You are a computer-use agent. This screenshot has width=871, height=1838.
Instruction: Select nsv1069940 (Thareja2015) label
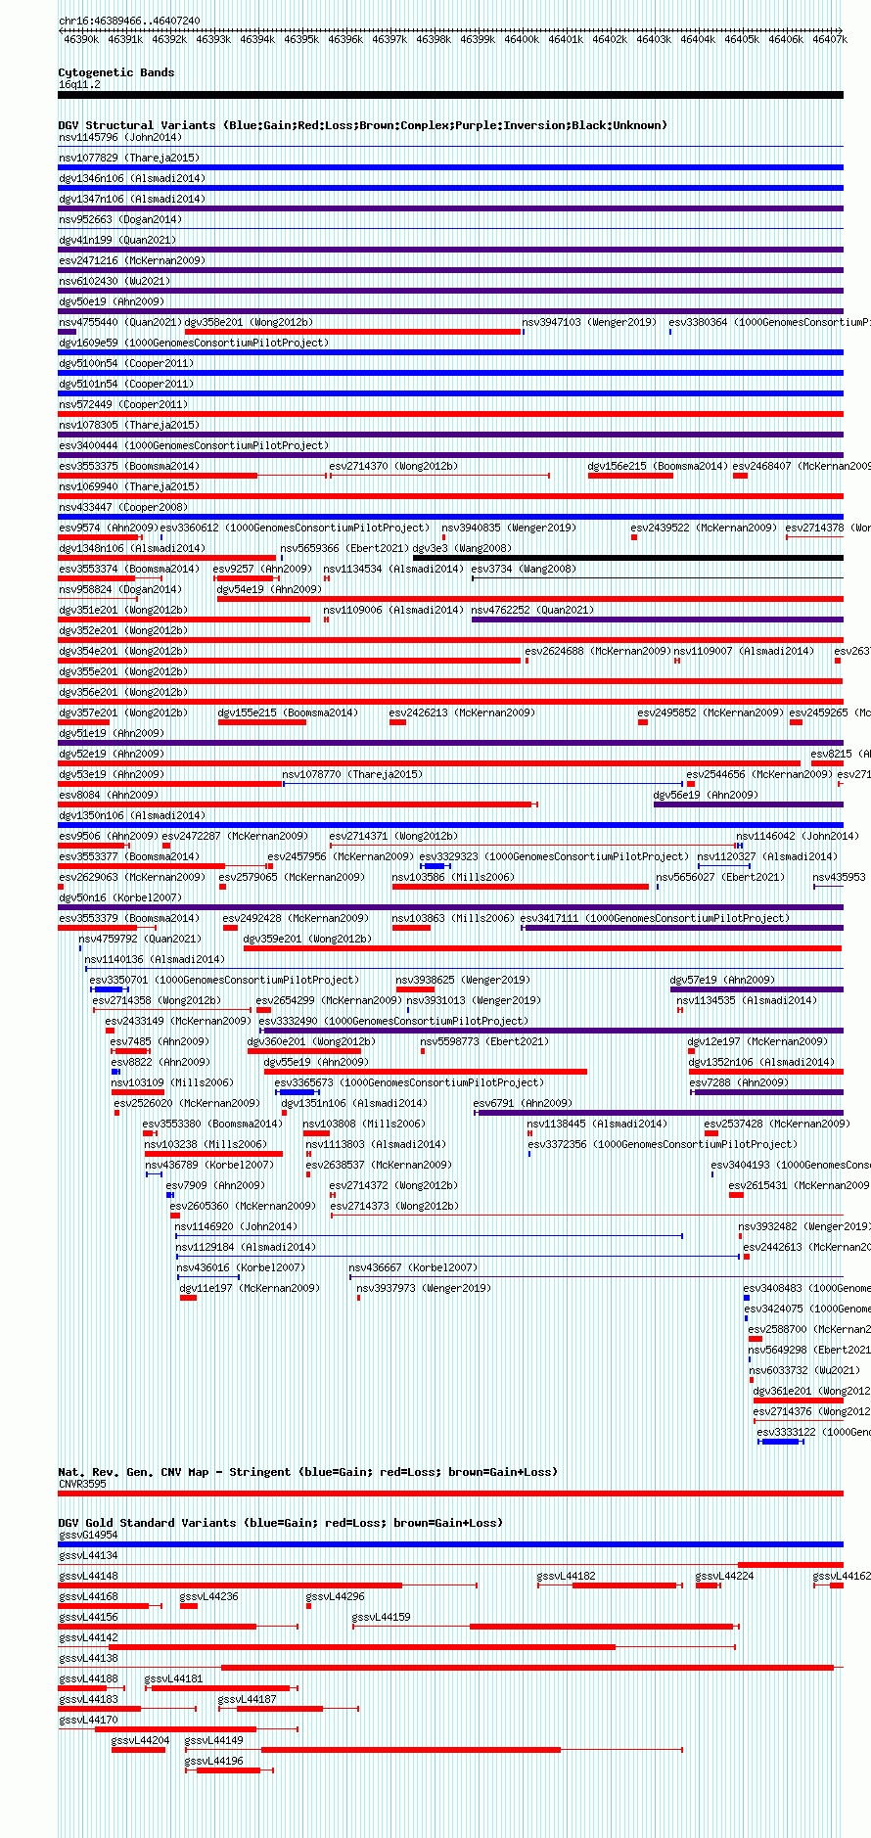click(129, 486)
